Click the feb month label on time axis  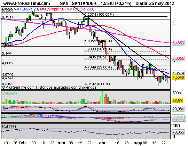[22, 143]
